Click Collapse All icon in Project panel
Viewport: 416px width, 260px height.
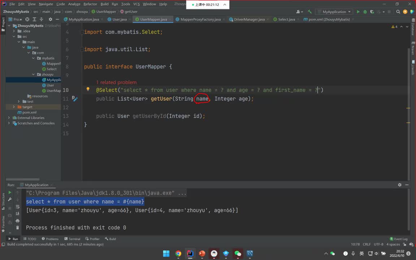(41, 19)
